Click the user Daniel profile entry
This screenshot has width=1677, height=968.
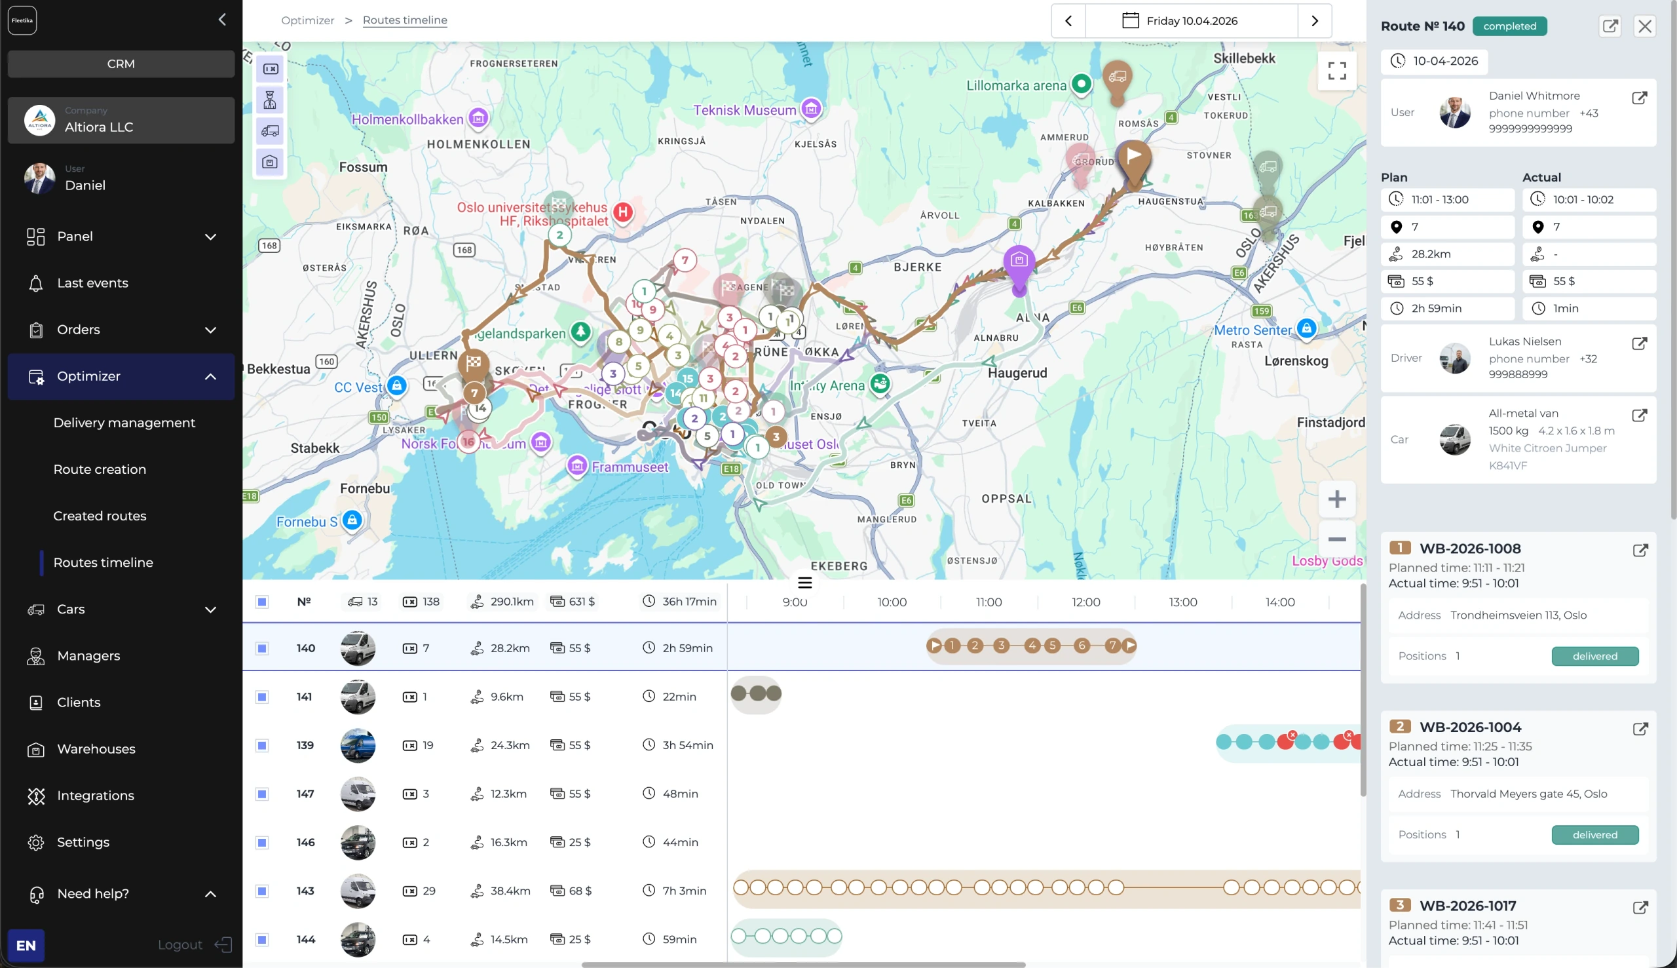click(x=121, y=178)
